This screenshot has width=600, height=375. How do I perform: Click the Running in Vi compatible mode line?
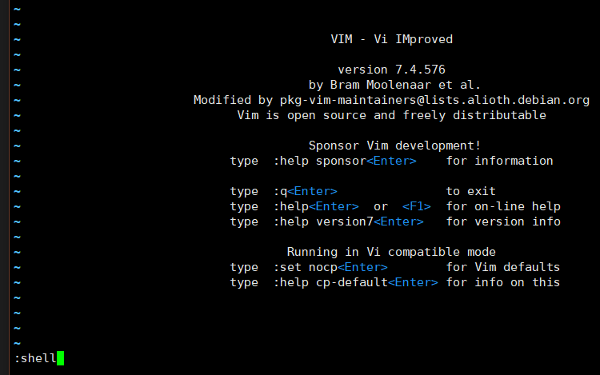click(x=391, y=252)
